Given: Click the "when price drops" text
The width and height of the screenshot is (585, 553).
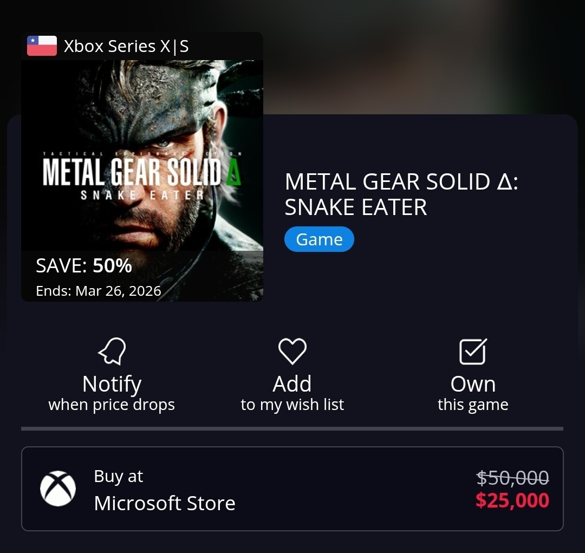Looking at the screenshot, I should click(x=112, y=405).
